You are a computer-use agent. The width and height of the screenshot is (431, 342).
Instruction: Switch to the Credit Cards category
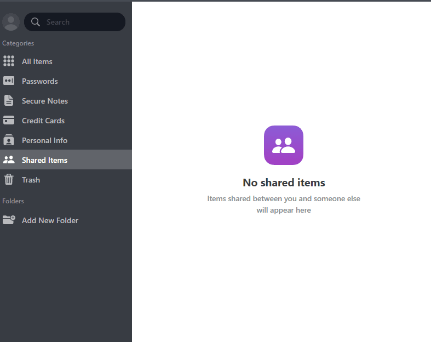pyautogui.click(x=66, y=121)
